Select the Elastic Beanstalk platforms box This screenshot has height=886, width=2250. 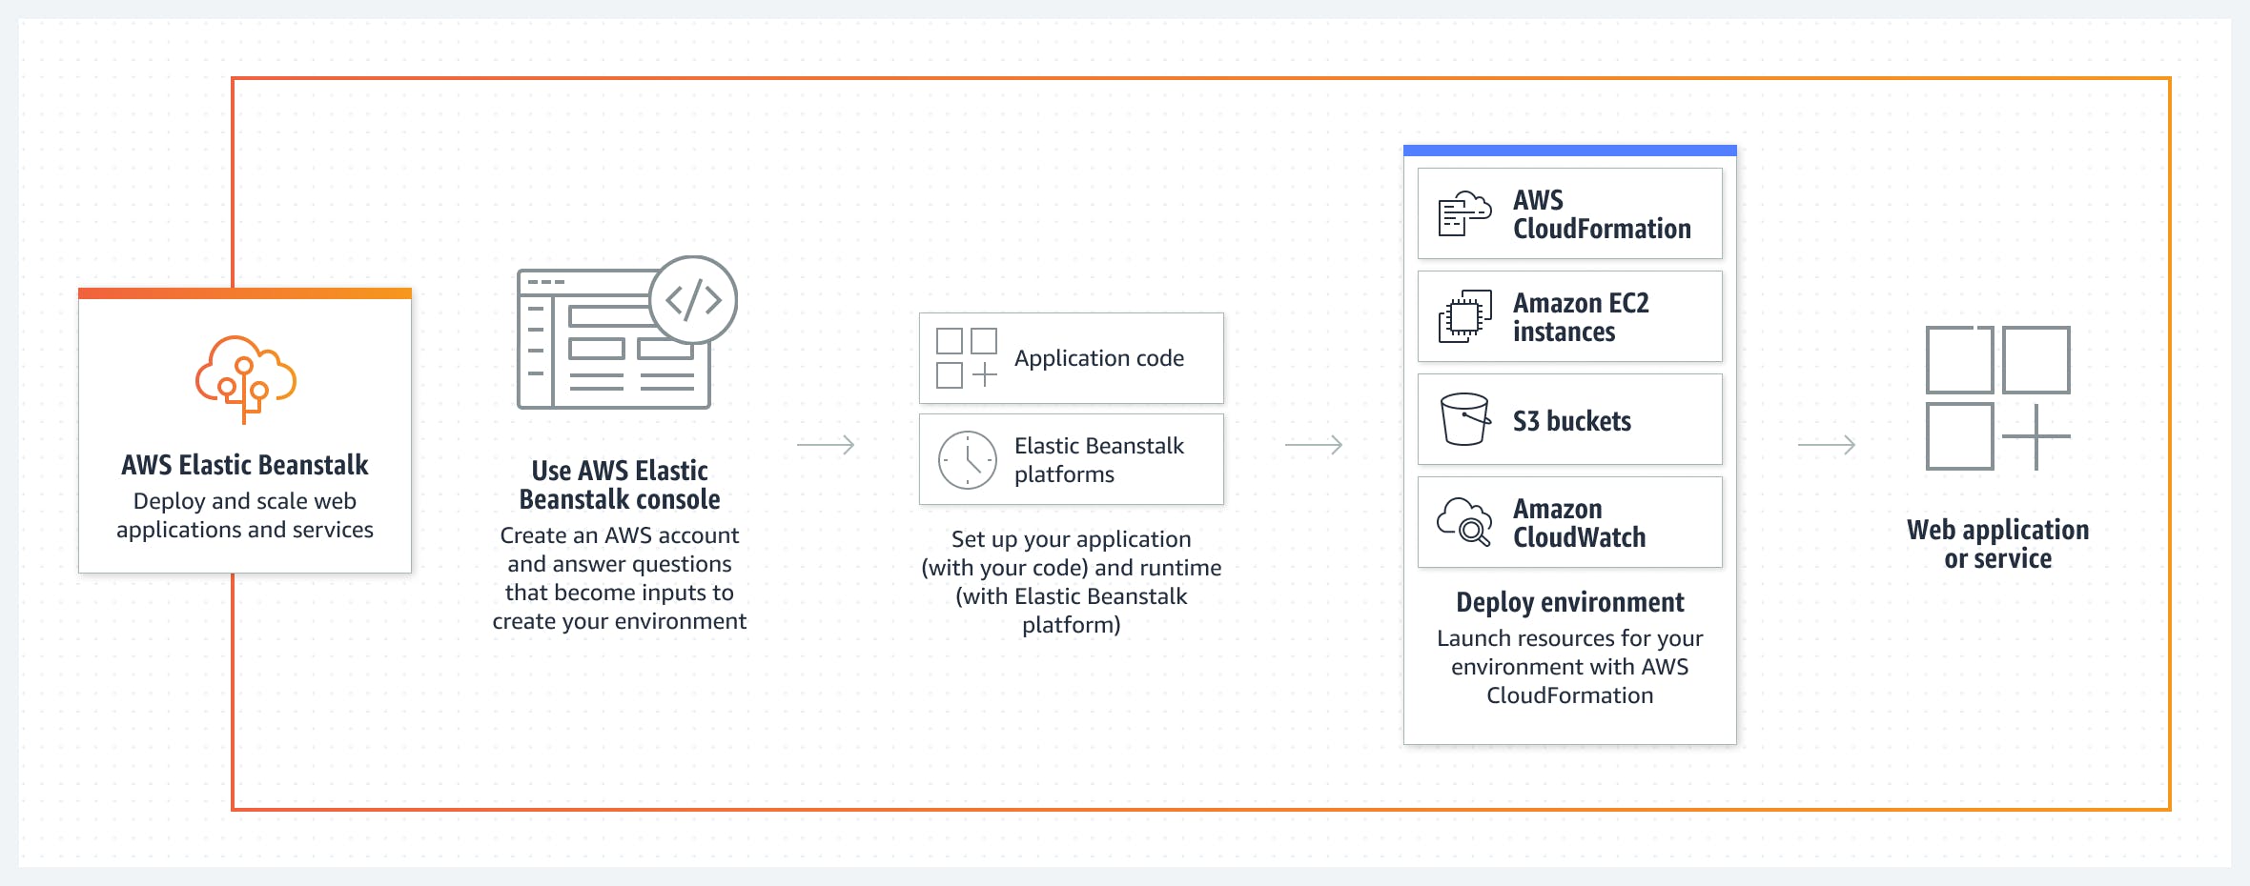pos(1072,459)
